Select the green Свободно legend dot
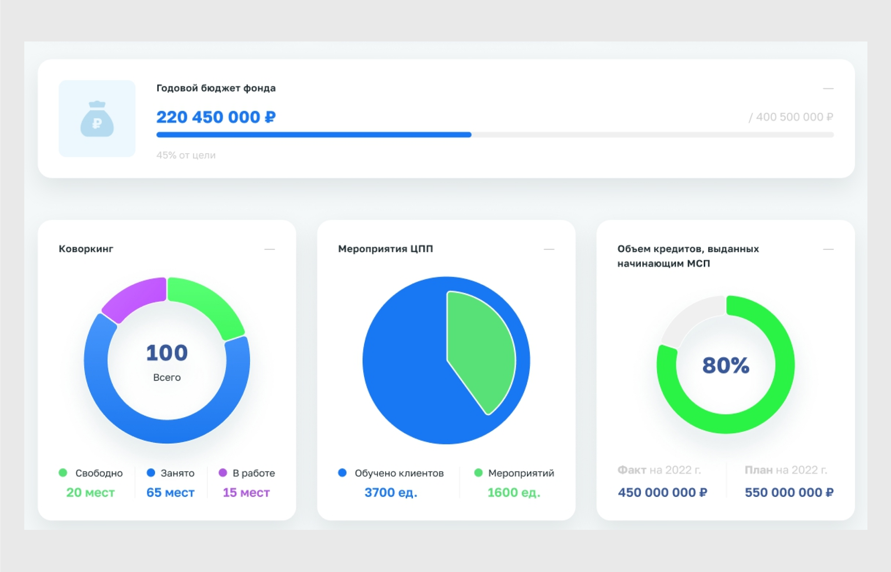The image size is (891, 572). coord(63,473)
